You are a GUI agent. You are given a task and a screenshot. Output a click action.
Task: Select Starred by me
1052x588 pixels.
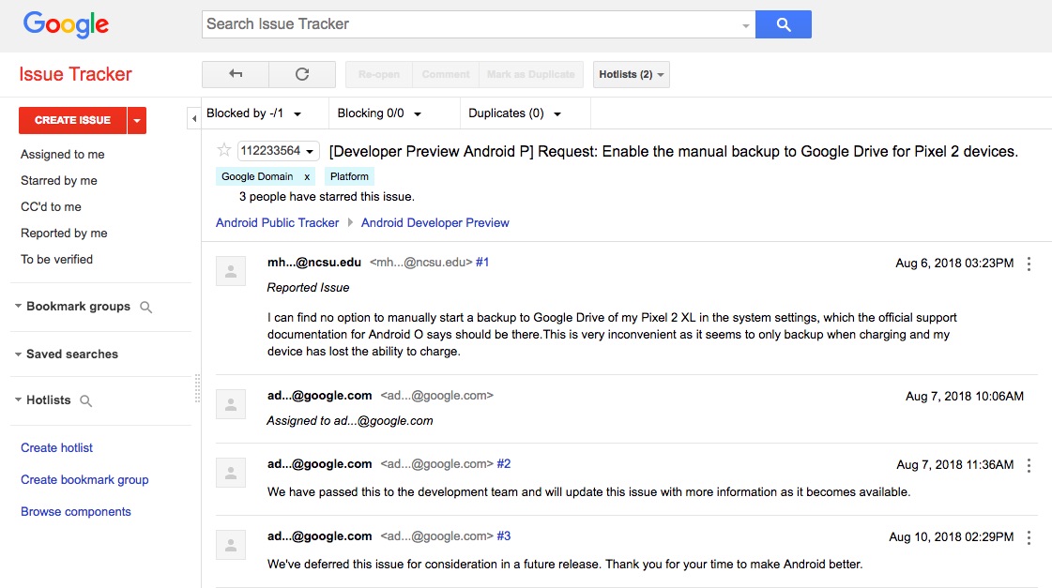(59, 180)
